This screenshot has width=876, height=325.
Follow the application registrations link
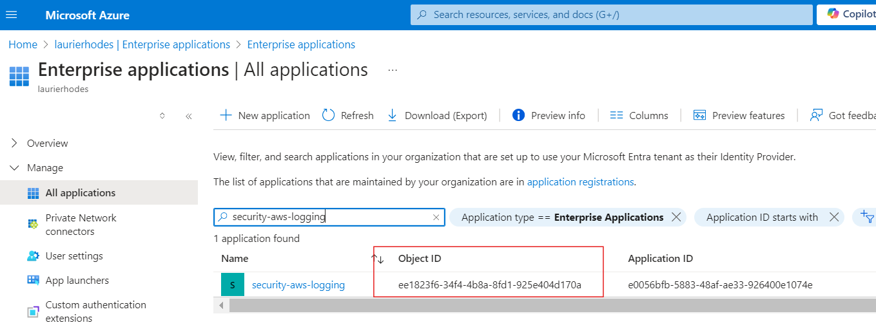point(581,182)
